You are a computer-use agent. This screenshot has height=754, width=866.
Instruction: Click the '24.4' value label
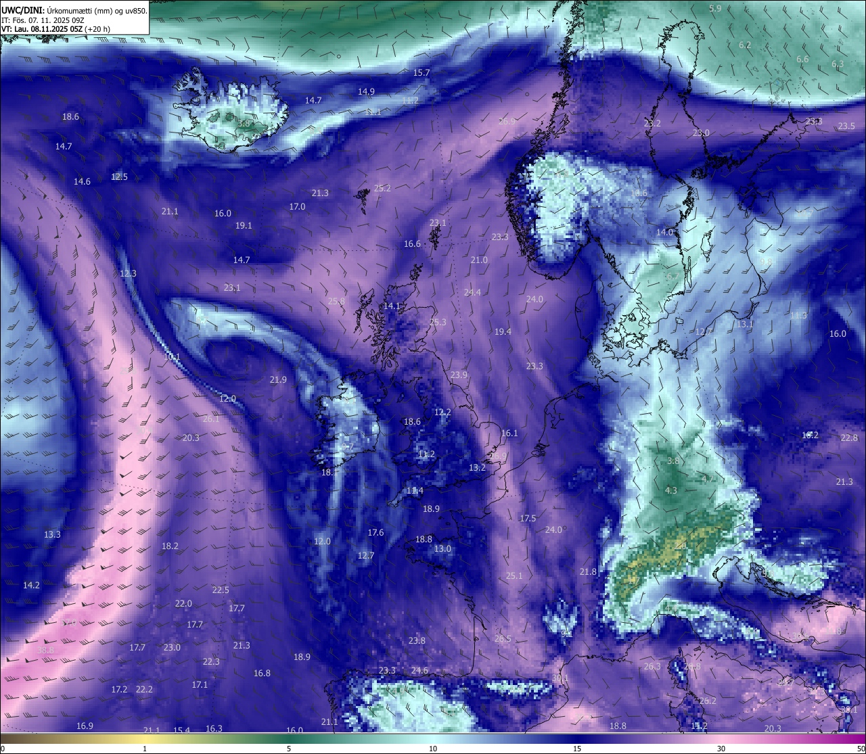click(472, 292)
